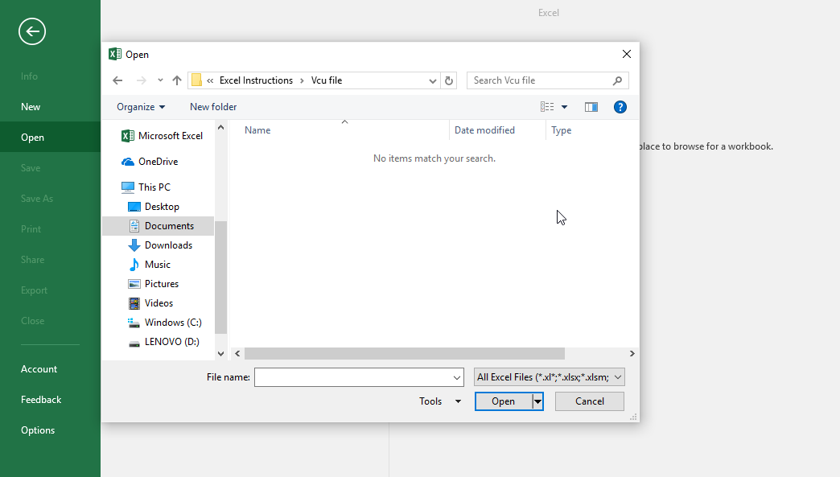Open the file type filter dropdown

tap(550, 377)
